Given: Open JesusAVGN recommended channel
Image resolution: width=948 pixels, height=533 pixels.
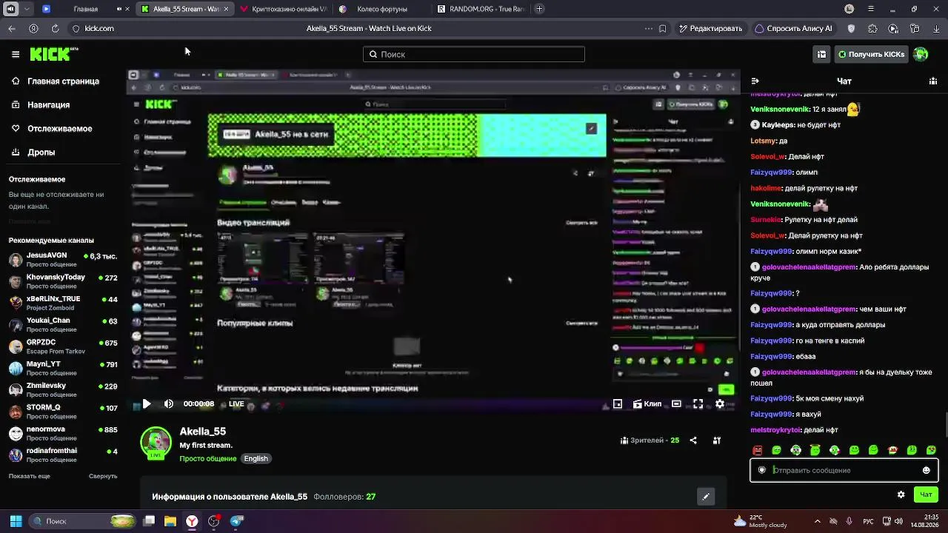Looking at the screenshot, I should point(63,260).
